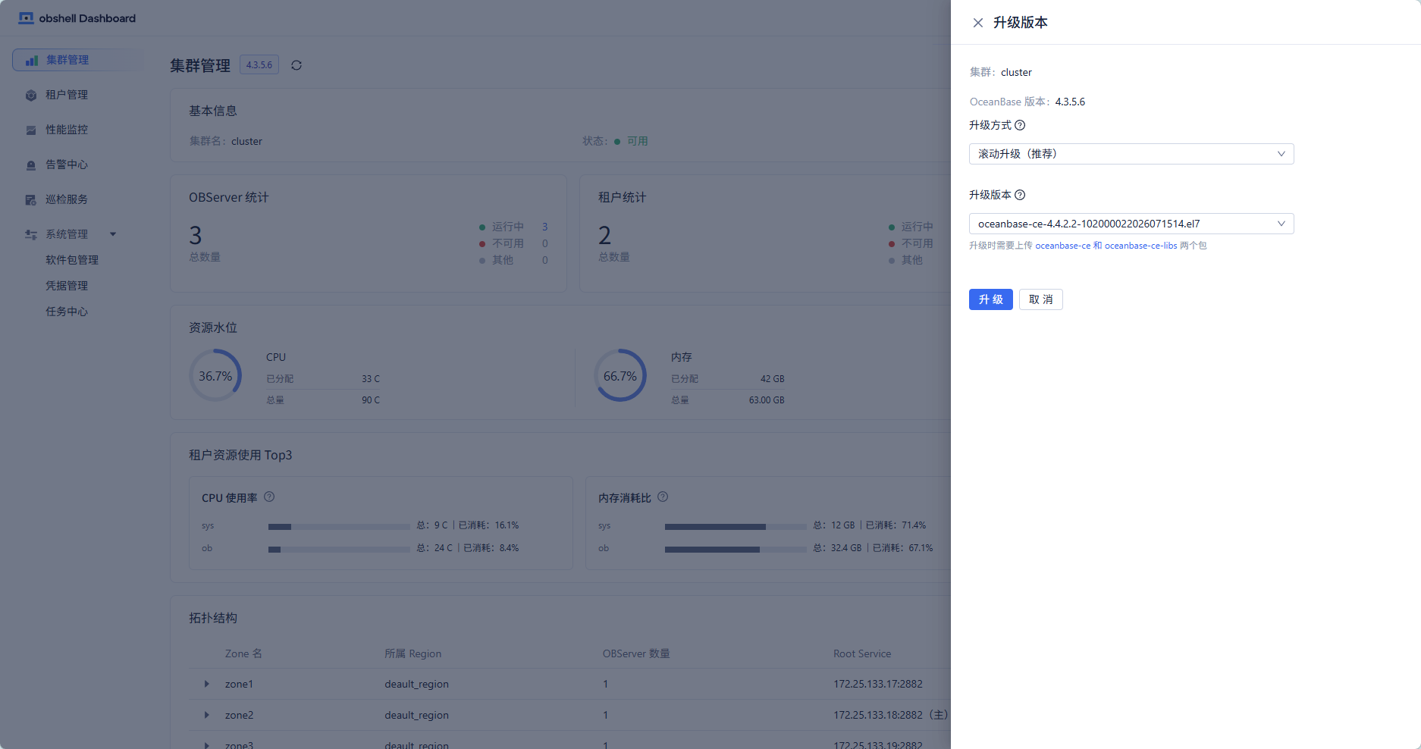This screenshot has height=749, width=1421.
Task: Click the 巡检服务 inspection icon
Action: tap(31, 199)
